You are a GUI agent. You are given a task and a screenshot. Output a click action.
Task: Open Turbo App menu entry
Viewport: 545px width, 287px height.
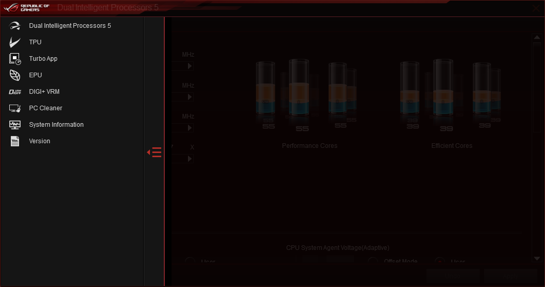tap(43, 58)
